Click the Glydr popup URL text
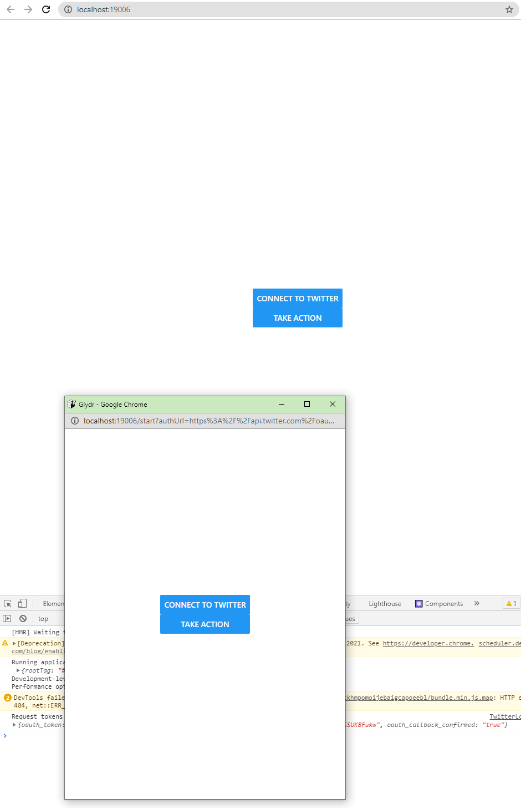The width and height of the screenshot is (521, 808). coord(209,421)
